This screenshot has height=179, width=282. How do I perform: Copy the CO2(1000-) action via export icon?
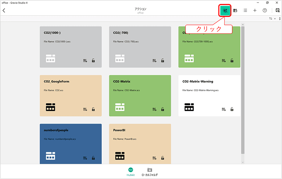(85, 61)
